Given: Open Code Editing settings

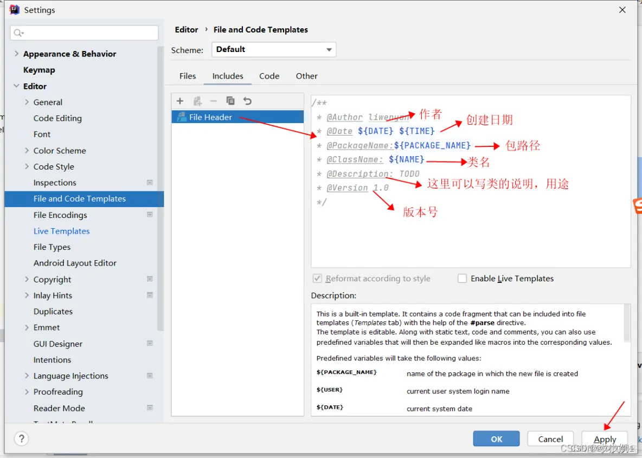Looking at the screenshot, I should (x=57, y=118).
